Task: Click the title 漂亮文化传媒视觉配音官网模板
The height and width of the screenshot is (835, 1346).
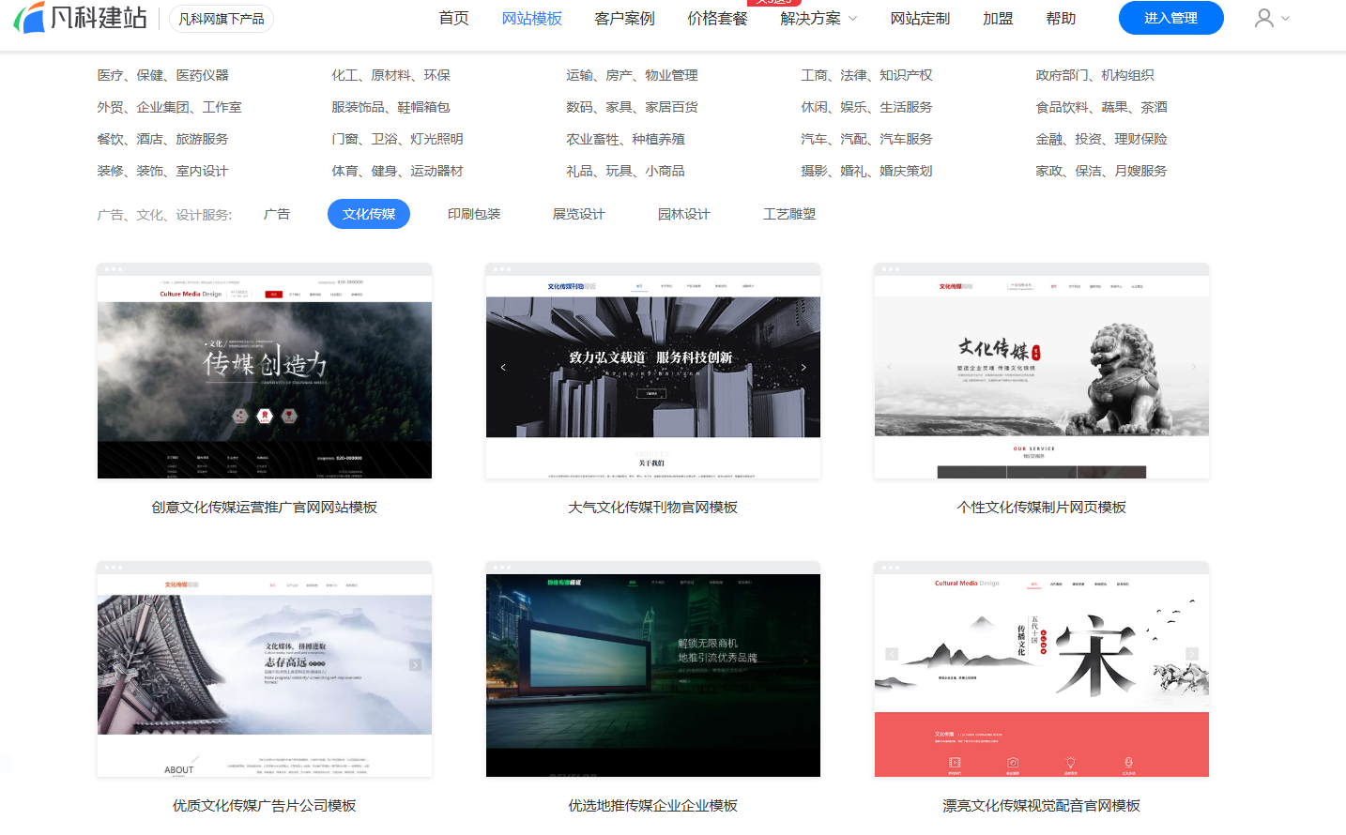Action: [1042, 806]
